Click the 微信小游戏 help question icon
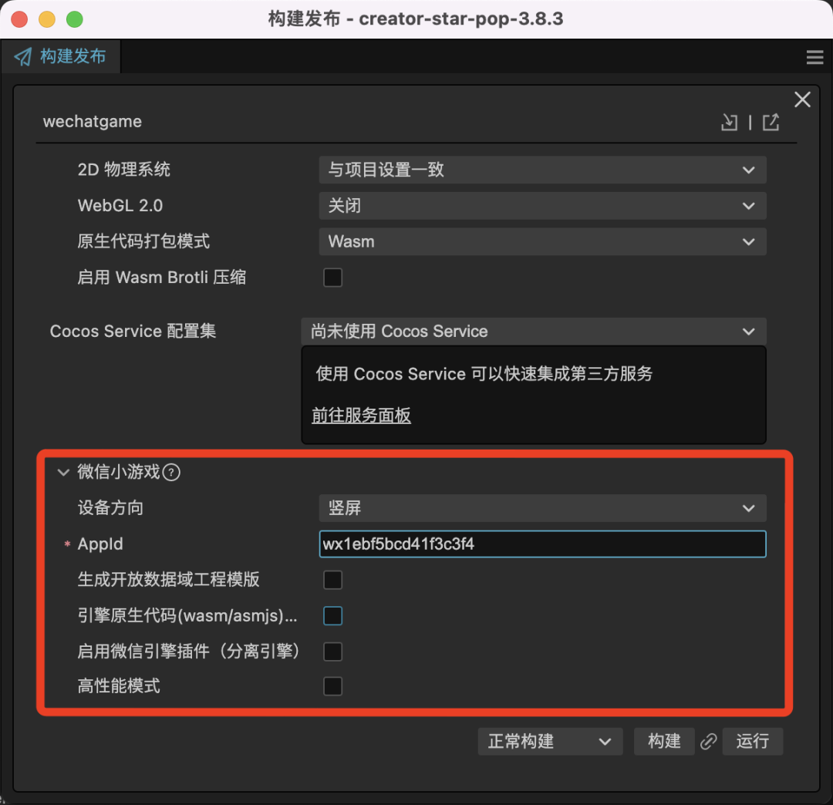This screenshot has height=805, width=833. click(171, 472)
